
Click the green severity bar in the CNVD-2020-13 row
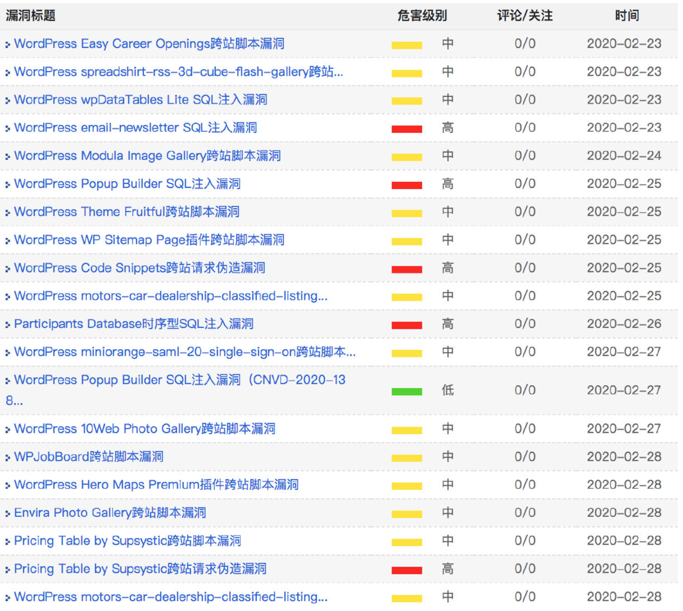pyautogui.click(x=407, y=392)
